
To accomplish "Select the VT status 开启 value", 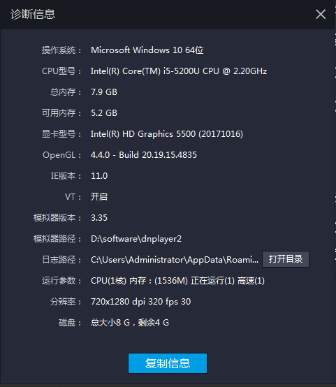I will (x=99, y=197).
